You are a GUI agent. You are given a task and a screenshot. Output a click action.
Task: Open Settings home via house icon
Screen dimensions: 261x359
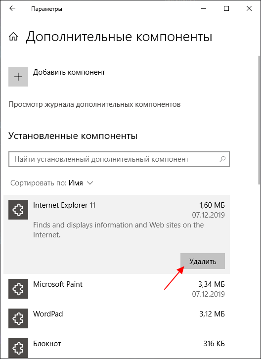point(13,37)
